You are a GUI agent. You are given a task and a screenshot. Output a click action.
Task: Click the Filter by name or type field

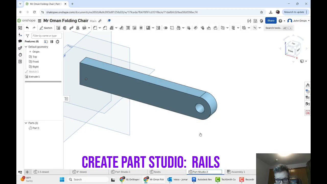46,36
